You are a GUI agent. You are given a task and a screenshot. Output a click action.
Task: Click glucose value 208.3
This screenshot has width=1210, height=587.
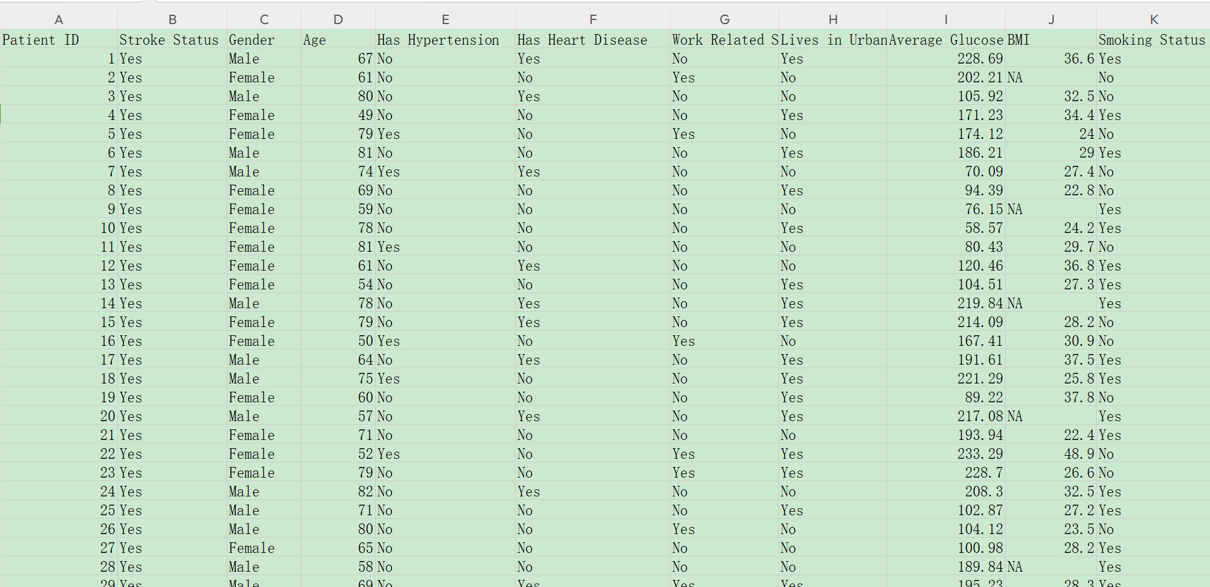pos(946,491)
